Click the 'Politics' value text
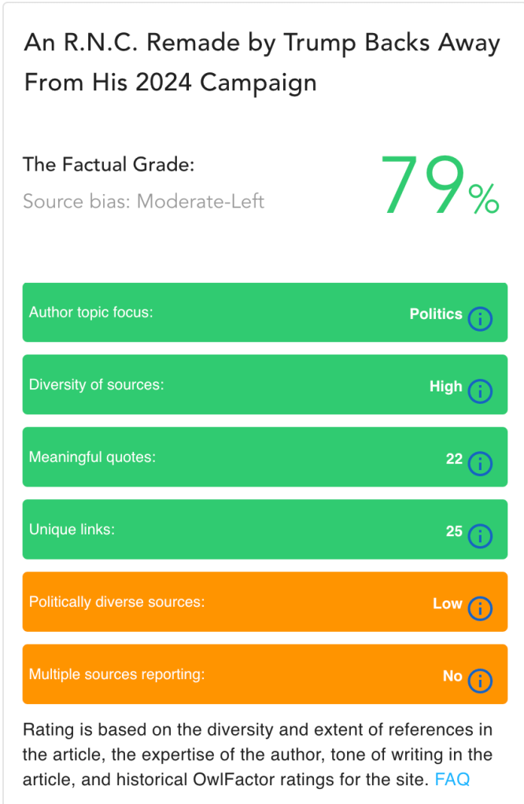The image size is (524, 804). (436, 314)
